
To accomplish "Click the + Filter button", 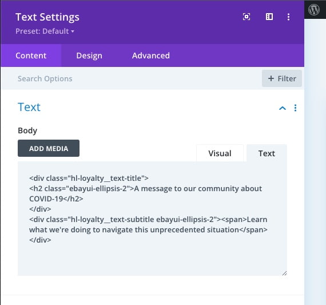I will (282, 78).
